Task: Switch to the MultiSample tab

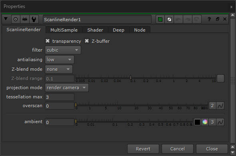Action: click(x=64, y=30)
